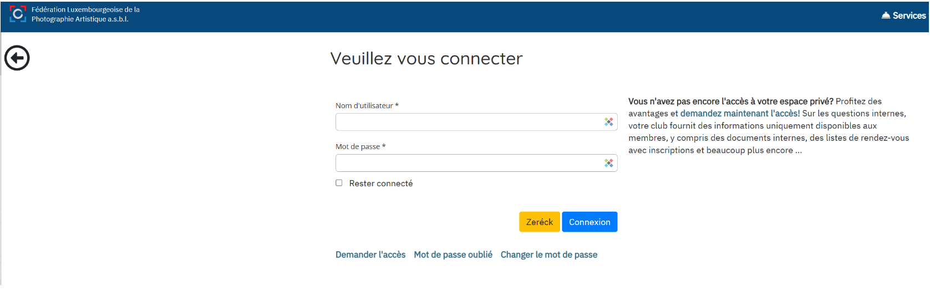This screenshot has height=291, width=930.
Task: Click the Fédération Luxembourgeoise header title
Action: [x=85, y=14]
